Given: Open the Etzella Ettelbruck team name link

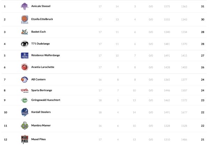Looking at the screenshot, I should click(42, 19).
